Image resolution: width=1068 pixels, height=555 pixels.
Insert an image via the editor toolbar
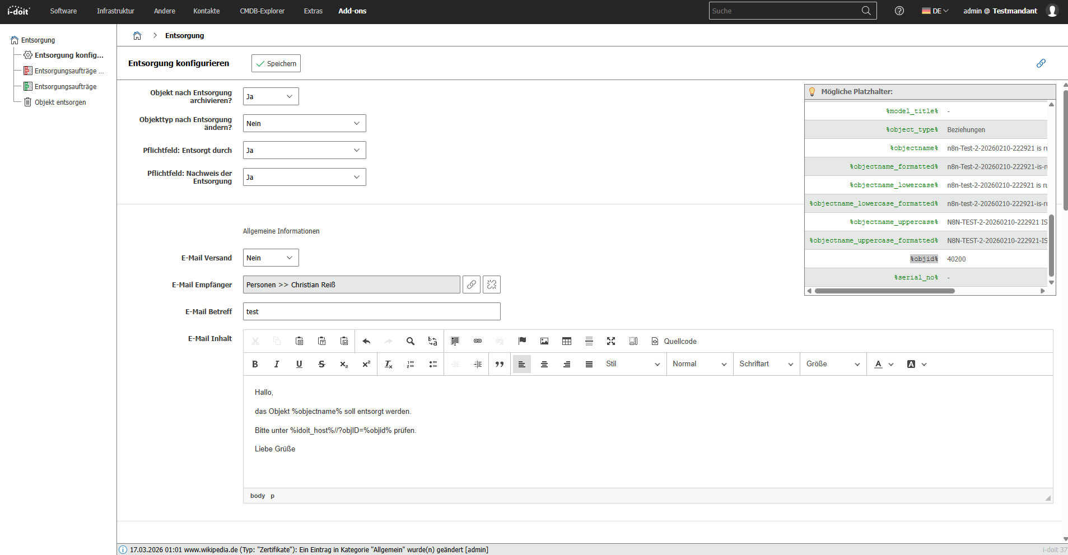544,341
